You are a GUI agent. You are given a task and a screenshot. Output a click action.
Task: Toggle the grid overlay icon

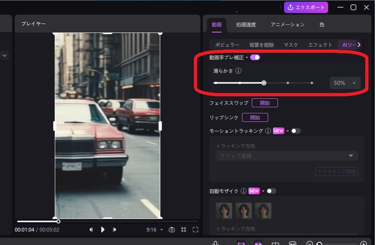183,230
